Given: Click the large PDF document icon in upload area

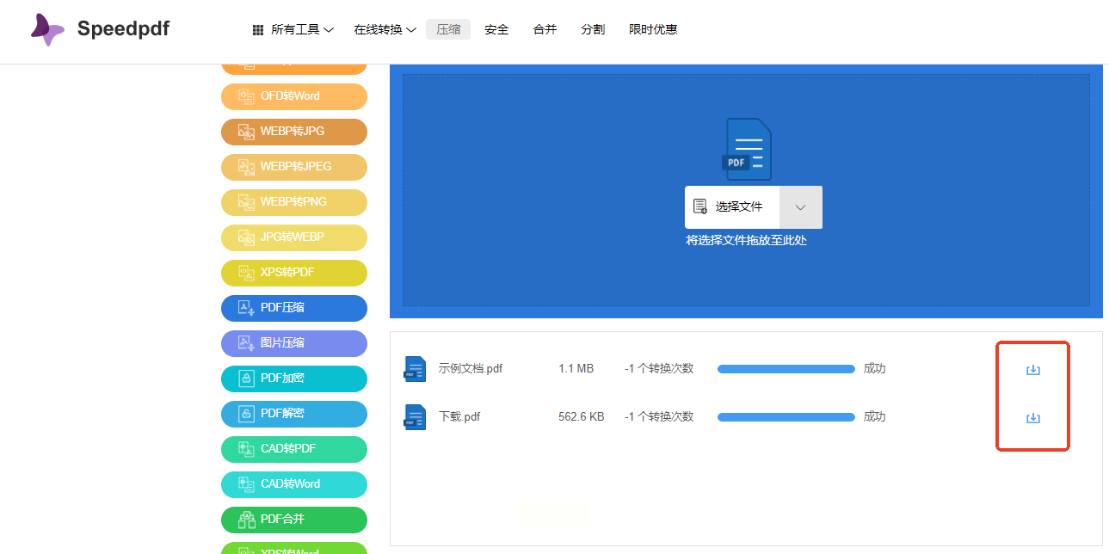Looking at the screenshot, I should point(748,150).
